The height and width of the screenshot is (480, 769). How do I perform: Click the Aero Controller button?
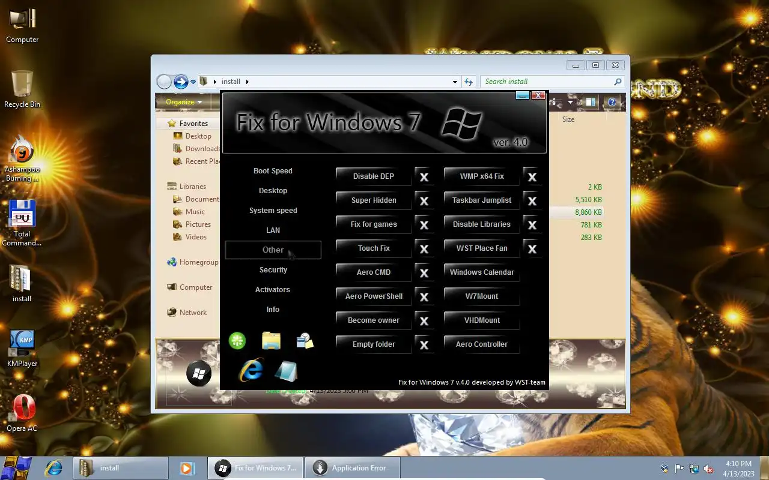tap(482, 344)
